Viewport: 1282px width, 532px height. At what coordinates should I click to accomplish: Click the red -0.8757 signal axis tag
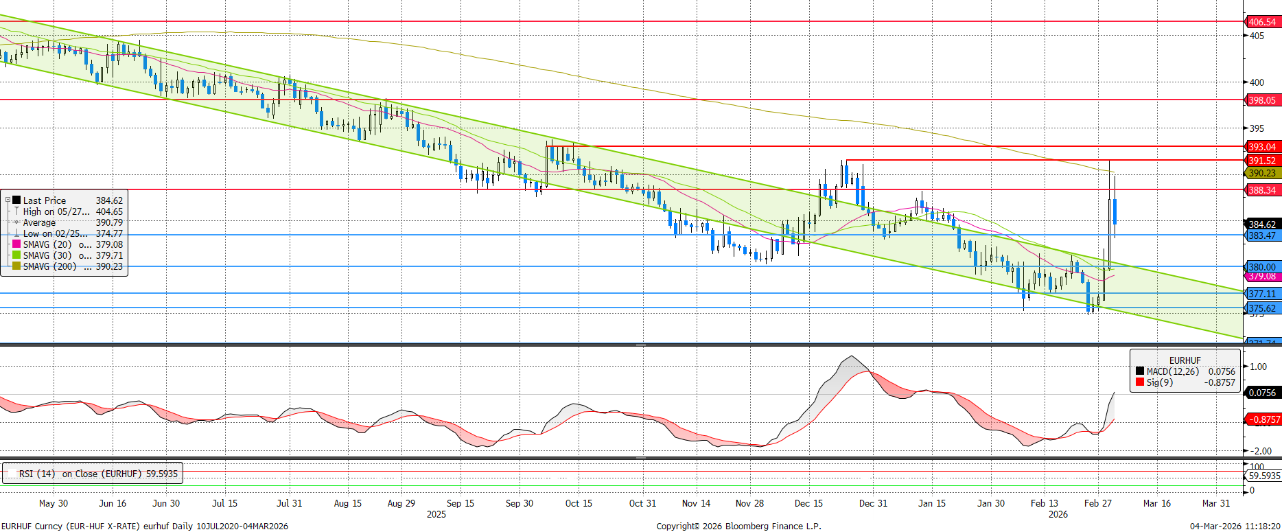coord(1263,419)
